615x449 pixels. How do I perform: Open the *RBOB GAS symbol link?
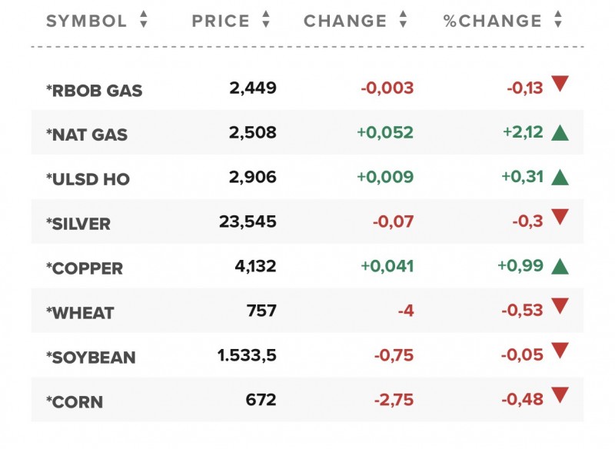click(95, 91)
